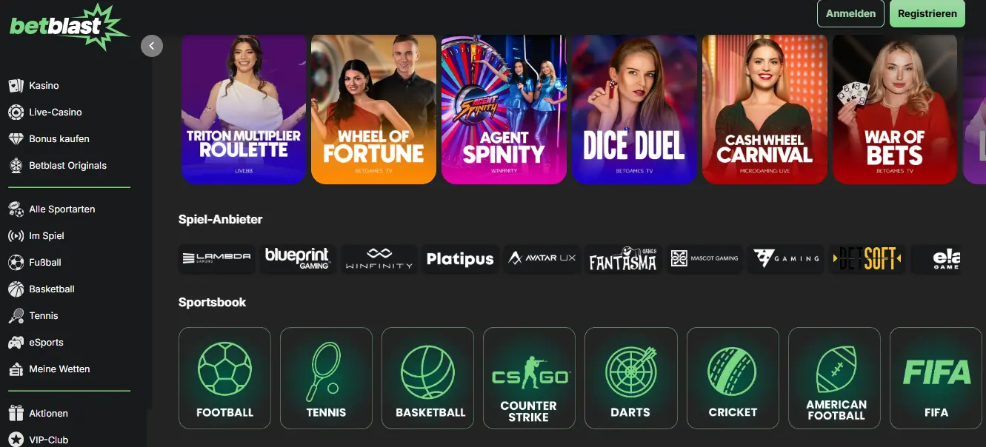
Task: Click the Anmelden login button
Action: (850, 13)
